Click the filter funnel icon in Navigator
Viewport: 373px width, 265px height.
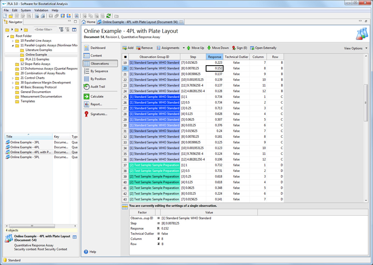pyautogui.click(x=62, y=29)
